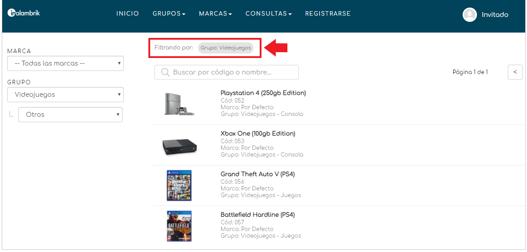Expand the Otros subgroup dropdown
527x252 pixels.
coord(70,115)
